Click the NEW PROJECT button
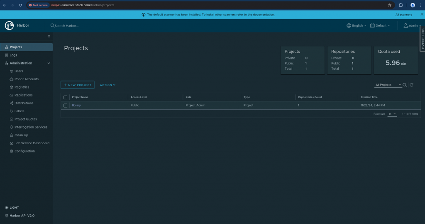This screenshot has height=224, width=425. pyautogui.click(x=78, y=85)
